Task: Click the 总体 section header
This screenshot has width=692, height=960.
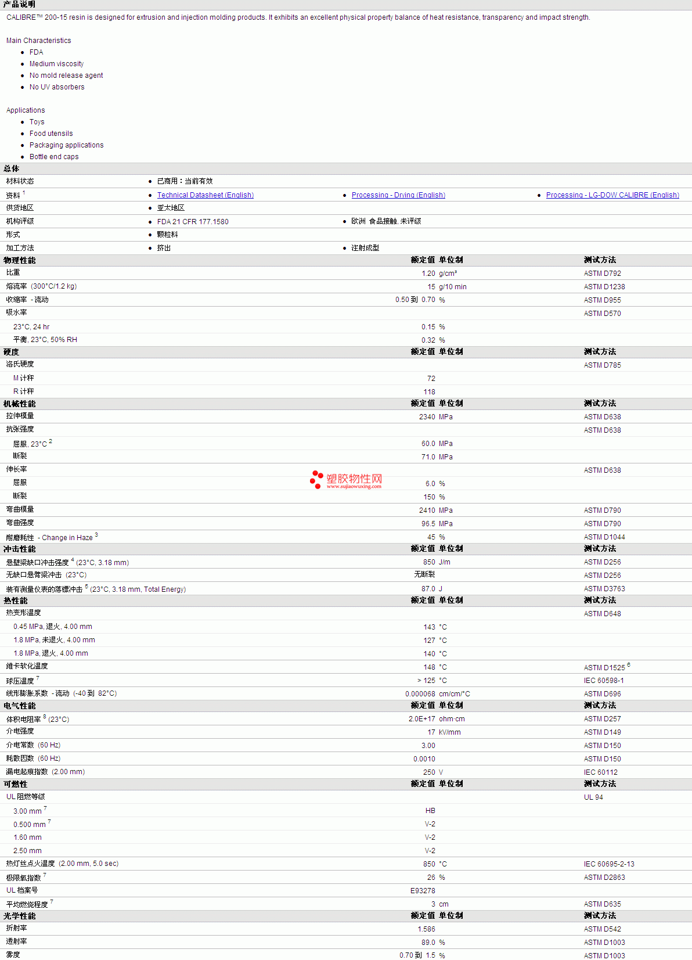Action: [12, 168]
